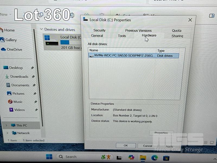Open the Music folder shortcut
This screenshot has width=217, height=163.
click(x=18, y=102)
